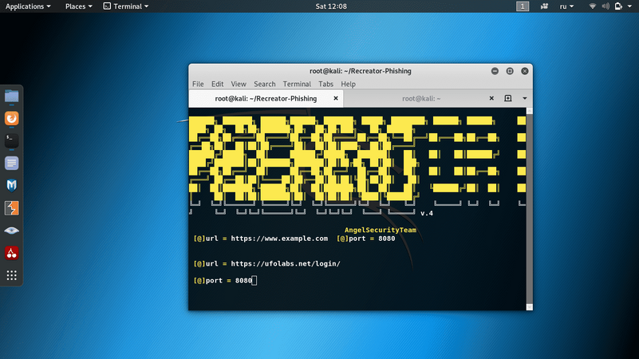Screen dimensions: 639x359
Task: Click the Sat 12:08 clock
Action: tap(331, 6)
